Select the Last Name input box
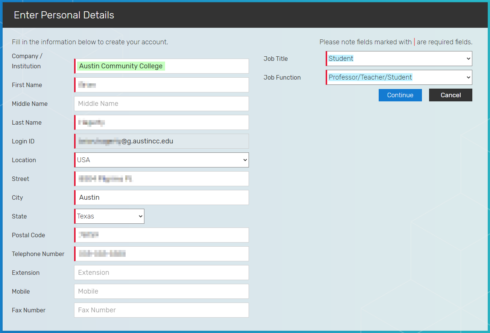Screen dimensions: 490x333 coord(162,122)
